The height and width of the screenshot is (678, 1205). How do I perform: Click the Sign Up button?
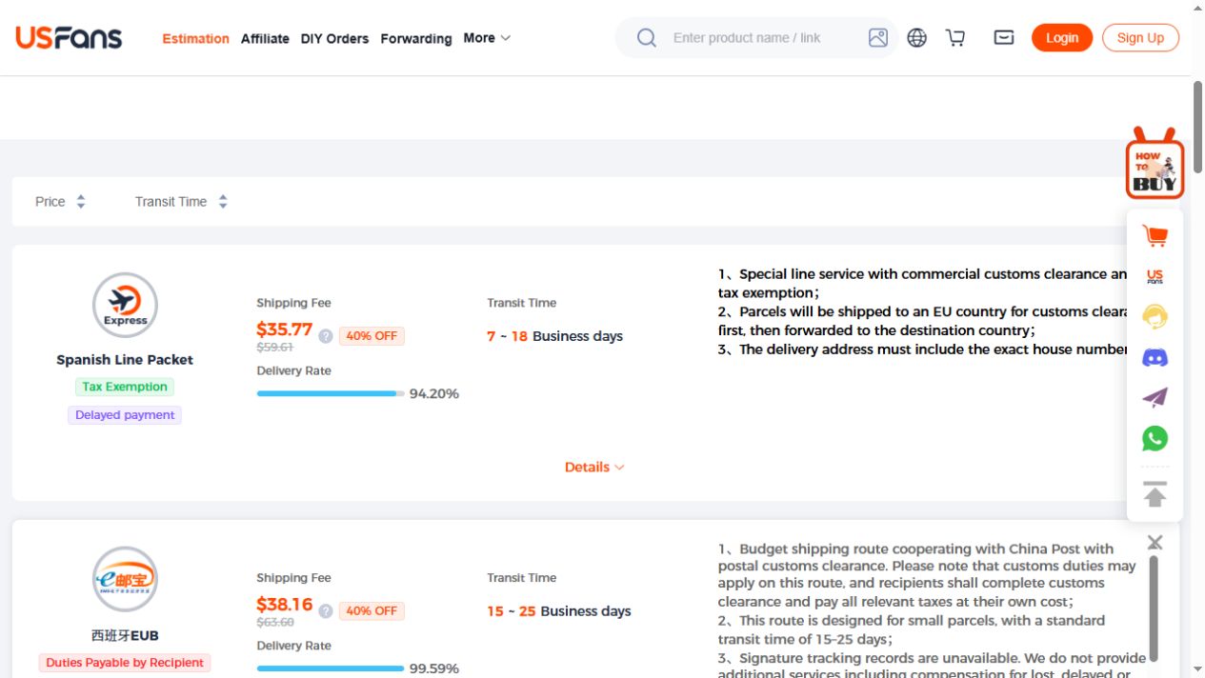1140,38
